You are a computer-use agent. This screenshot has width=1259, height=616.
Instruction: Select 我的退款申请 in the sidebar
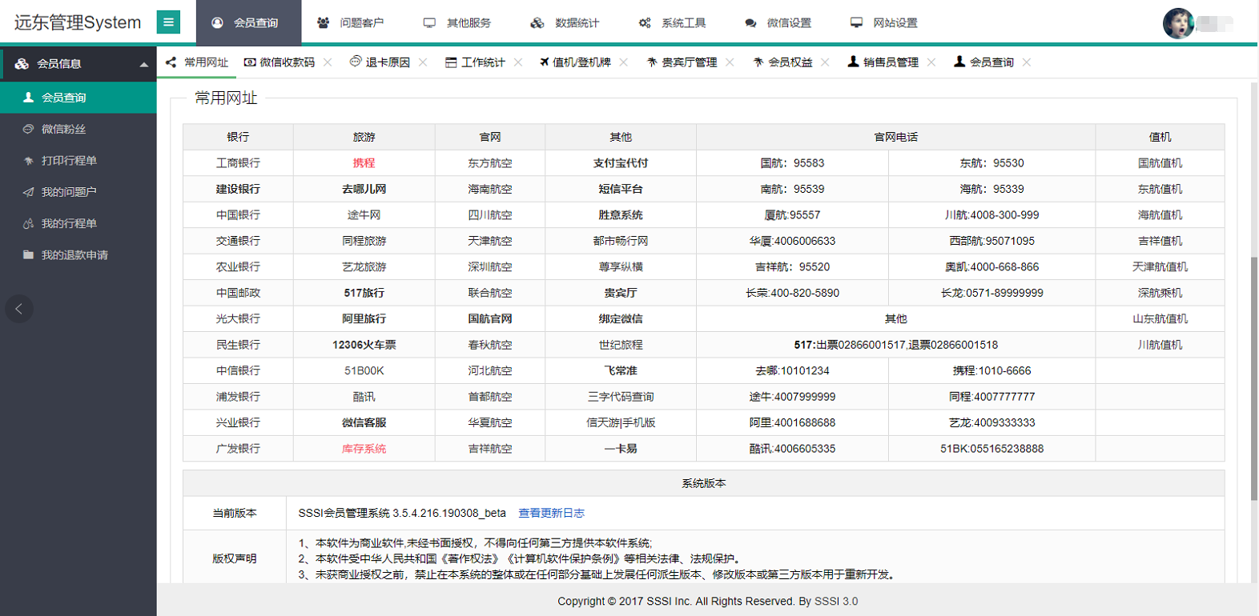[78, 255]
